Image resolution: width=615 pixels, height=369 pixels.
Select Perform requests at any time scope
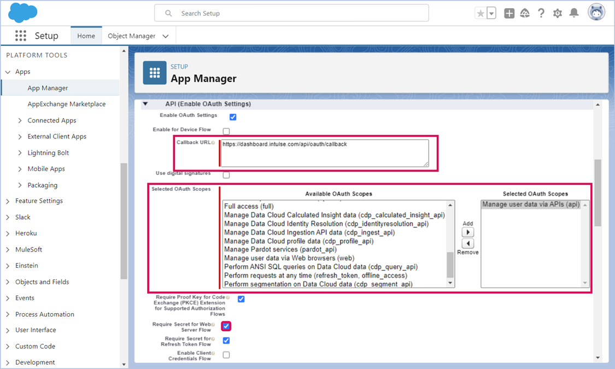click(315, 276)
